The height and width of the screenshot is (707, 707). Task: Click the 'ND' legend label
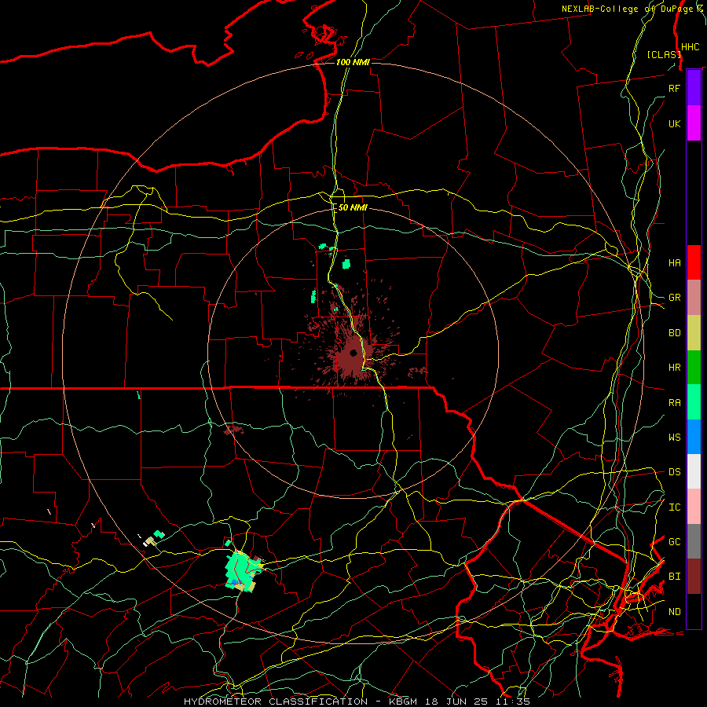(x=674, y=612)
